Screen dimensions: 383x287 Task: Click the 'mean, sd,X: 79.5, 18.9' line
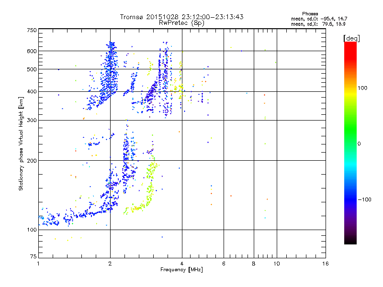pyautogui.click(x=318, y=24)
